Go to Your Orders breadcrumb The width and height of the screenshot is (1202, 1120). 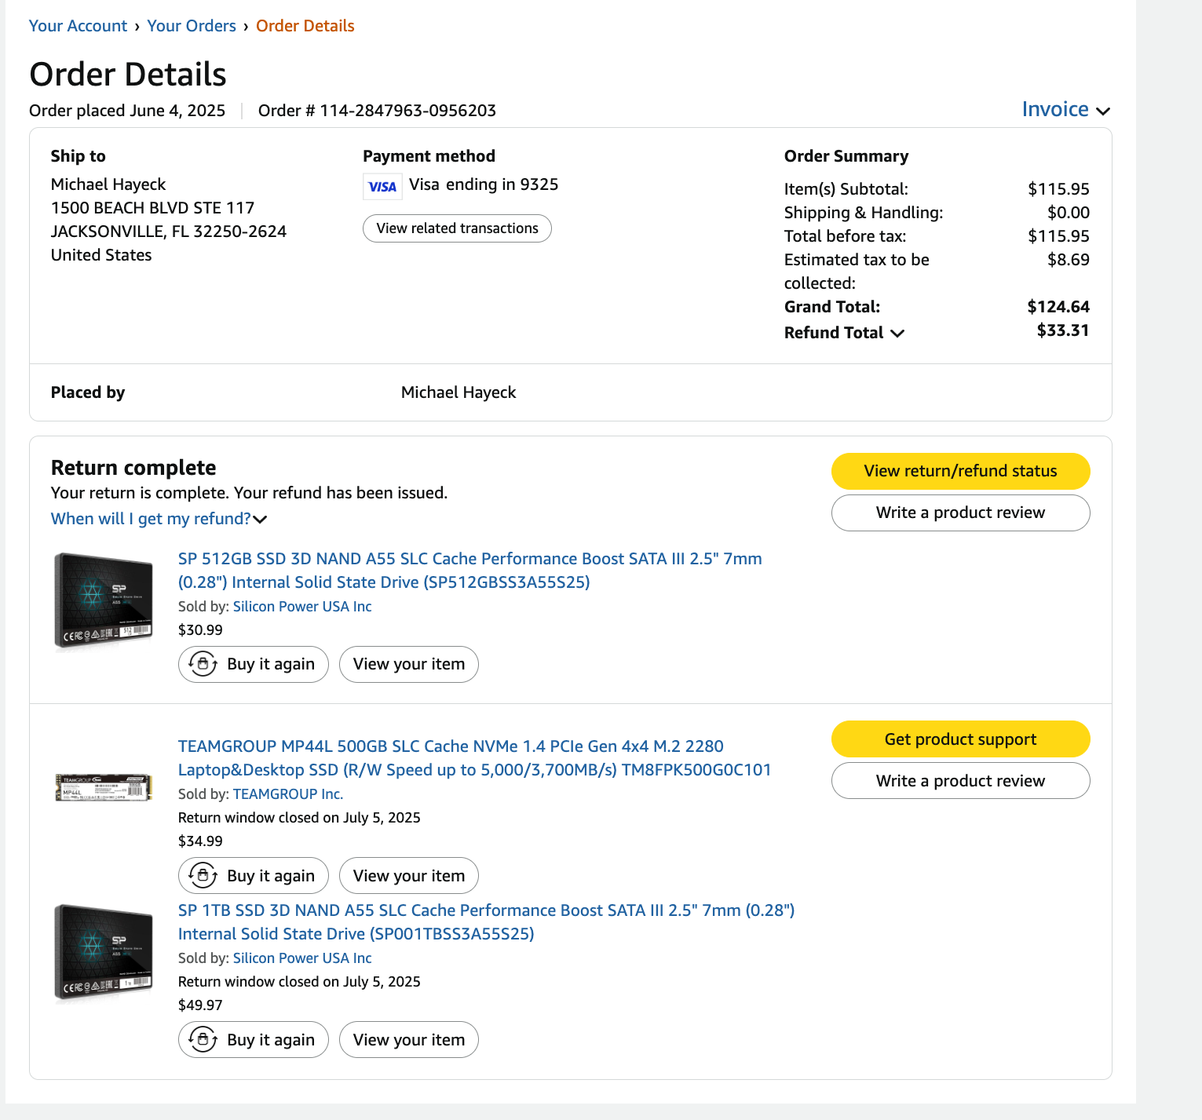coord(192,26)
